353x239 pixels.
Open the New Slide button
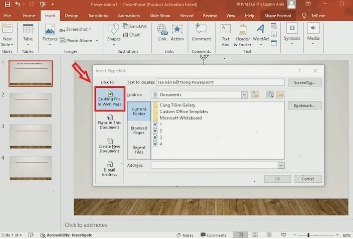[x=7, y=36]
